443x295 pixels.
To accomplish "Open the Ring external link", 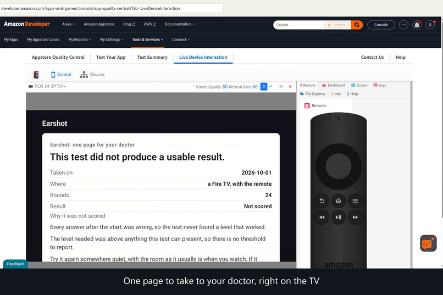I will (129, 24).
